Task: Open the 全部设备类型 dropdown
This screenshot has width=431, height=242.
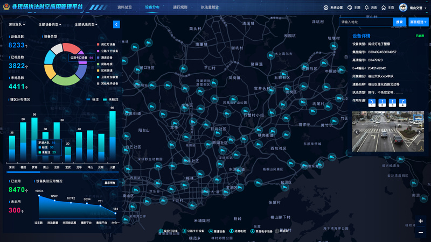Action: (50, 24)
